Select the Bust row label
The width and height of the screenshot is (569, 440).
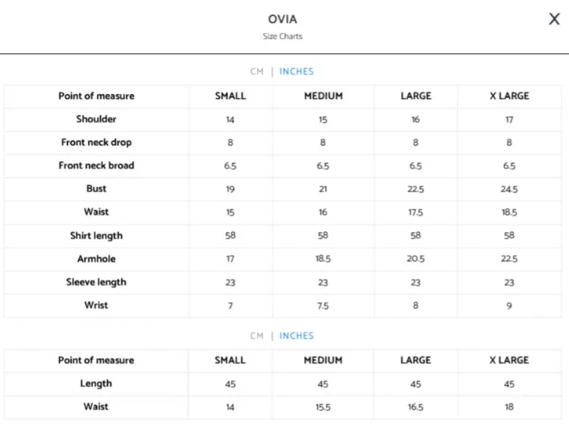click(x=96, y=189)
